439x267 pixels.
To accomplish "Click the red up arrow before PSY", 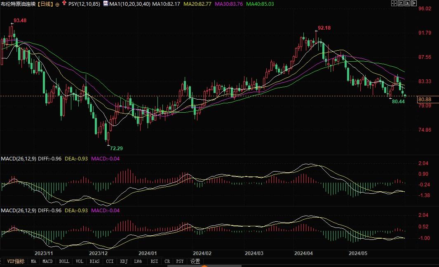I will pos(64,3).
